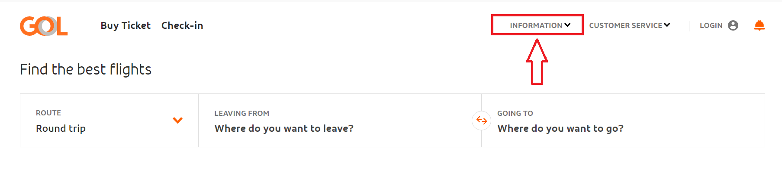Open the orange notification bell
The height and width of the screenshot is (174, 782).
[x=759, y=25]
